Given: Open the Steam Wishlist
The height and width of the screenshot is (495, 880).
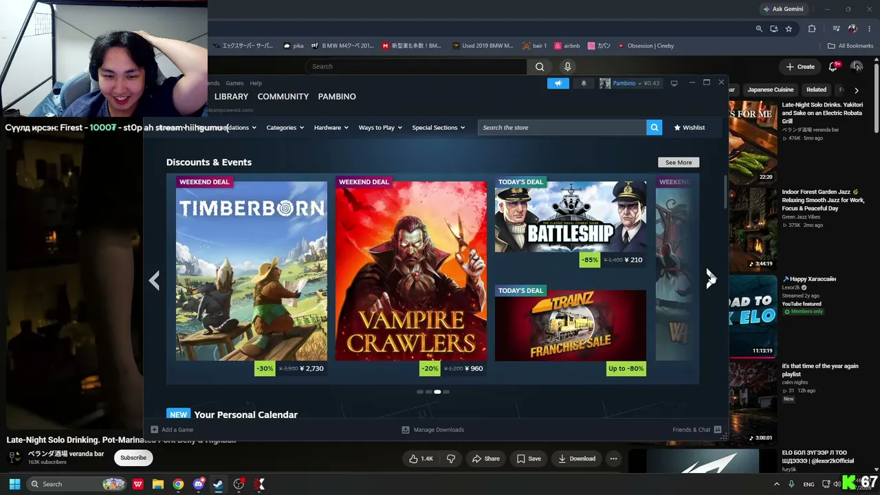Looking at the screenshot, I should point(689,127).
